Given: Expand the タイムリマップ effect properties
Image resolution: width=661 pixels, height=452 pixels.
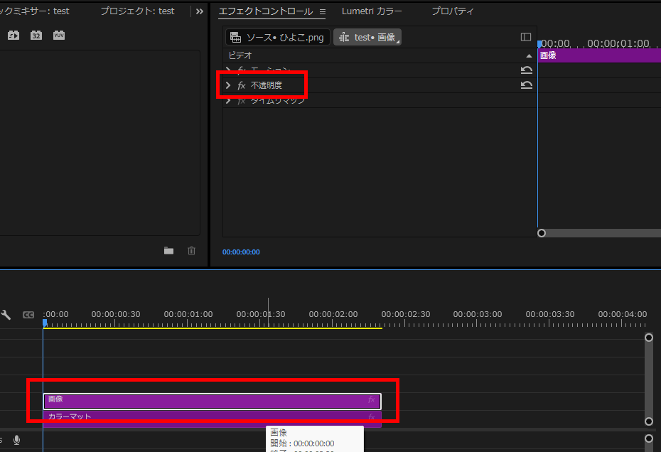Looking at the screenshot, I should (x=228, y=101).
